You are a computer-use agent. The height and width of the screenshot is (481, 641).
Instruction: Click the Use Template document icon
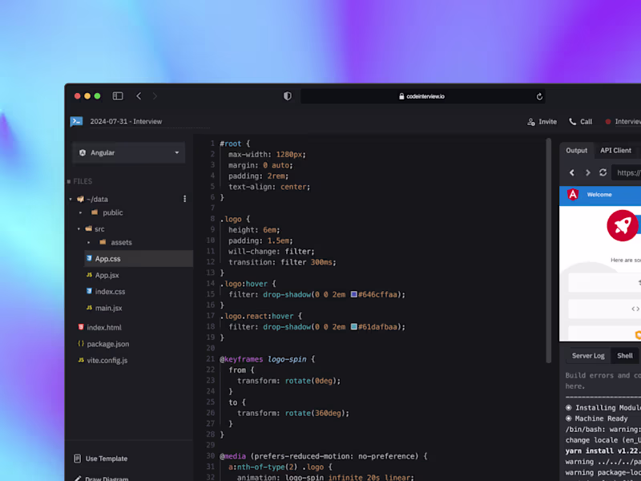[77, 459]
